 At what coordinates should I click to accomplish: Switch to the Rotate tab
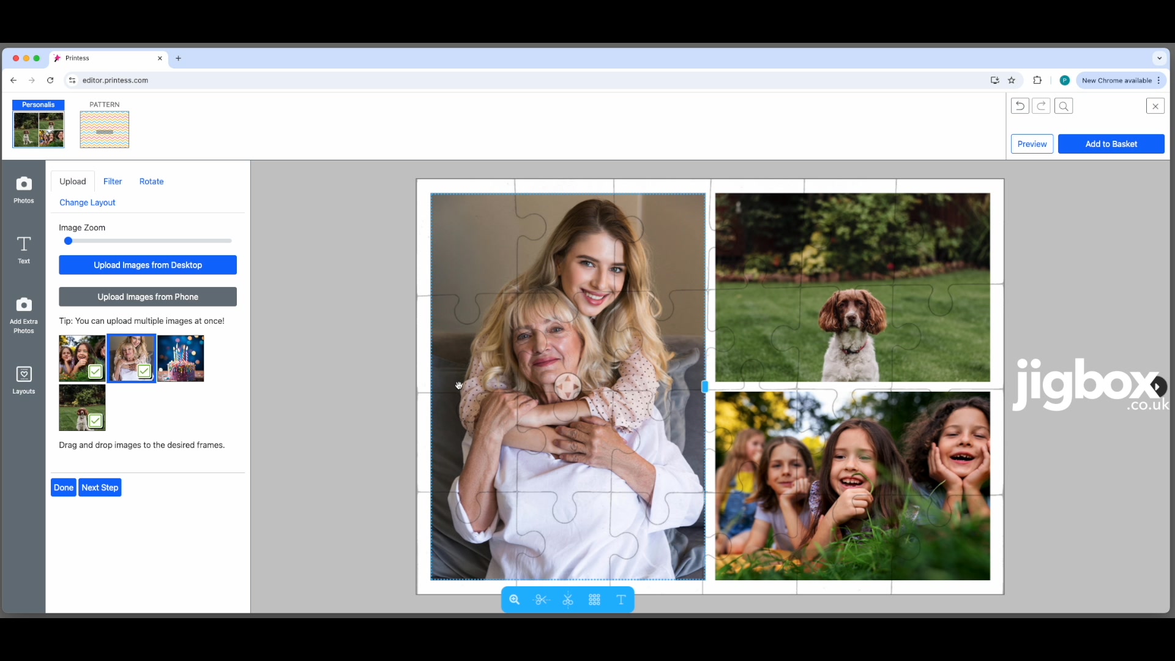pyautogui.click(x=151, y=181)
